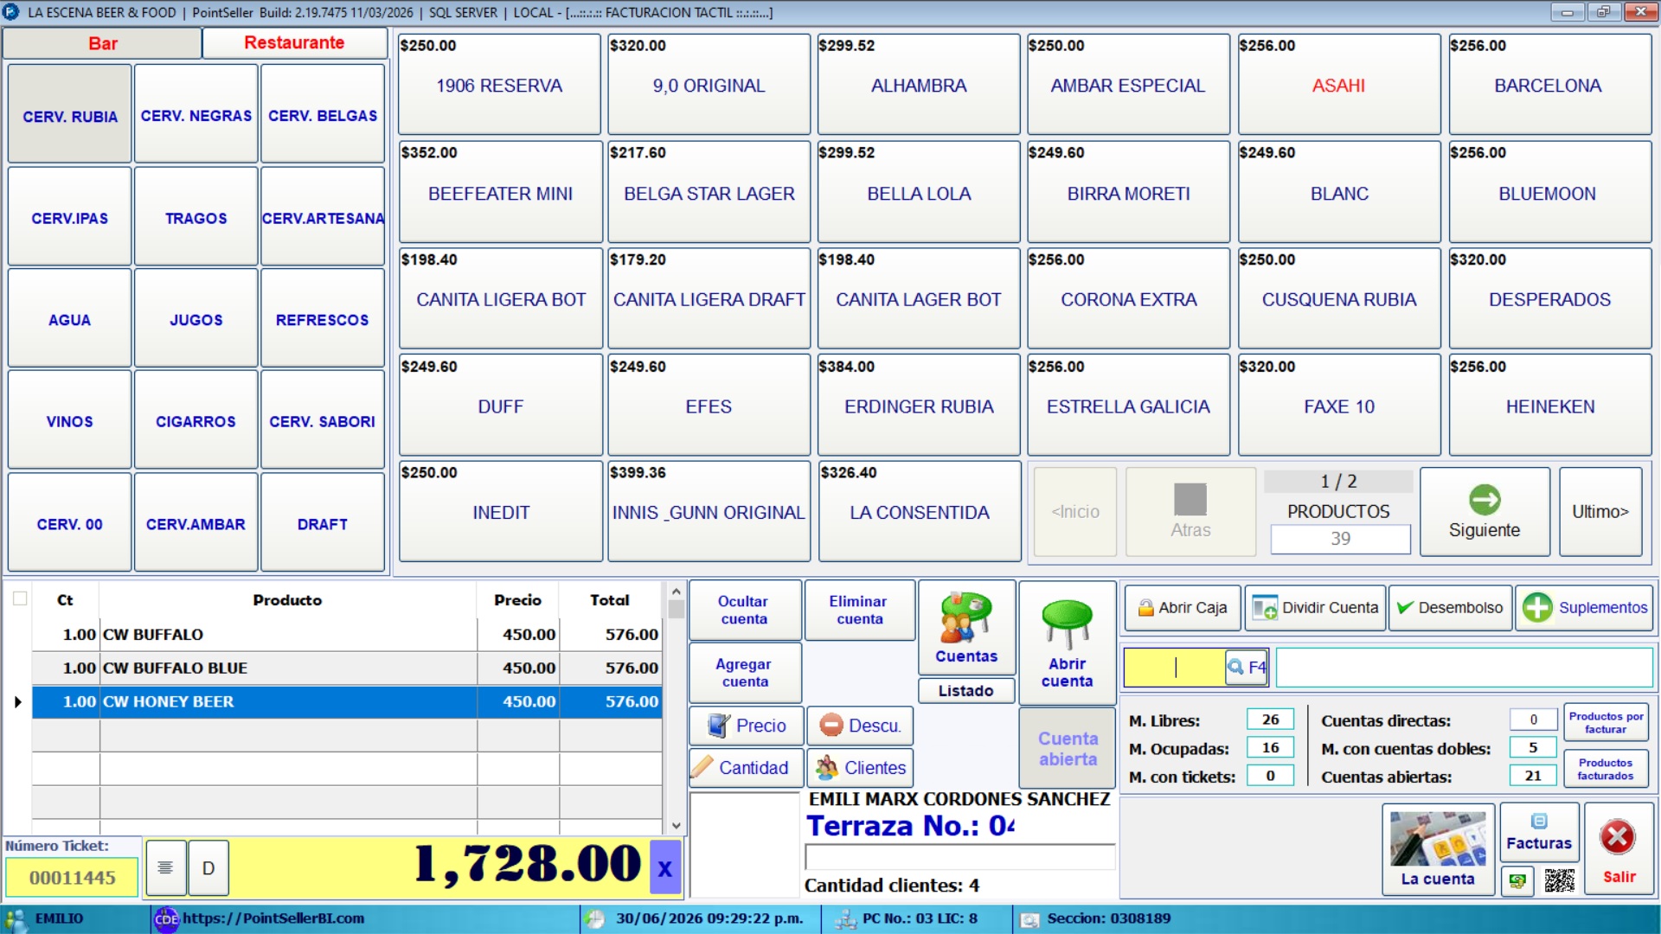Click the Número Ticket field 00011445
The width and height of the screenshot is (1661, 934).
(72, 878)
